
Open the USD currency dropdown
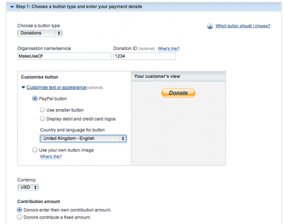[28, 187]
